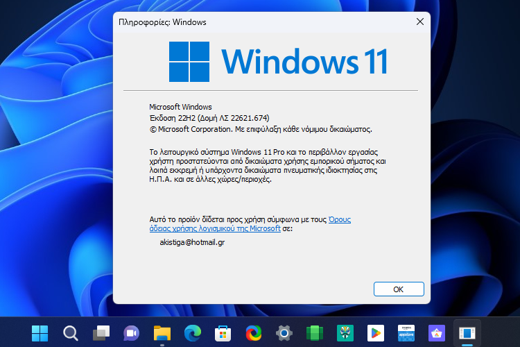520x347 pixels.
Task: Open taskbar Search
Action: point(70,333)
